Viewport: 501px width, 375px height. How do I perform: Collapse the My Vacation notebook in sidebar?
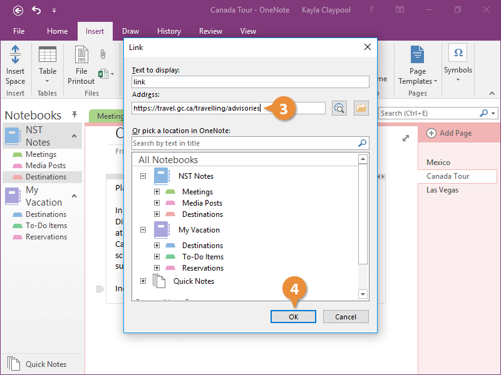coord(74,196)
